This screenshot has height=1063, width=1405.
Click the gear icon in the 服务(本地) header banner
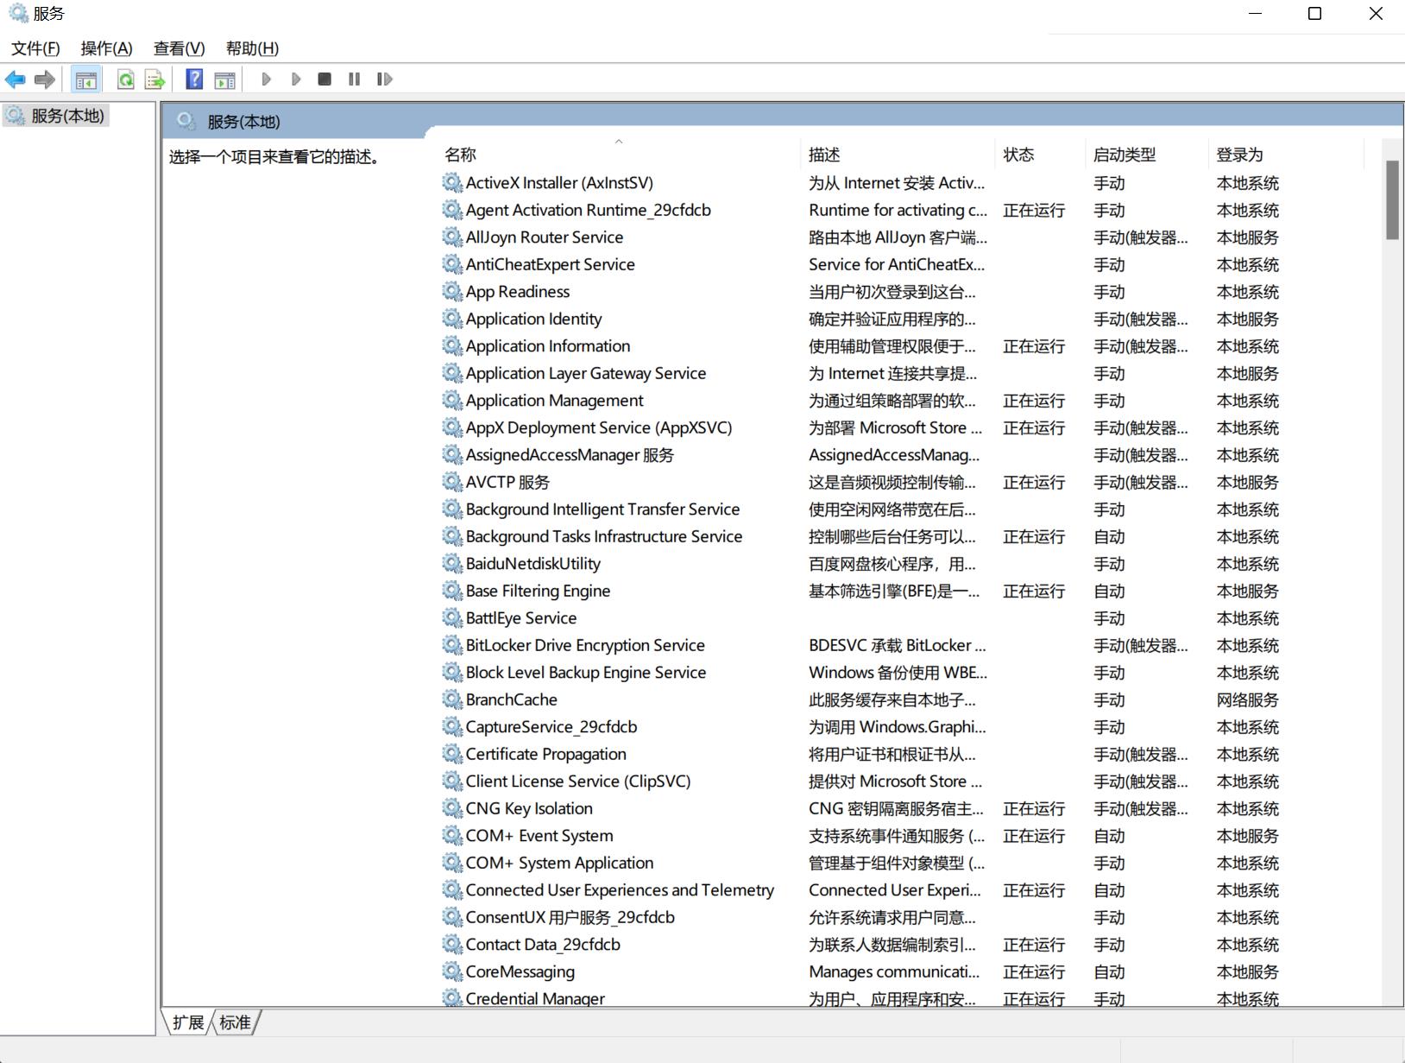[186, 121]
